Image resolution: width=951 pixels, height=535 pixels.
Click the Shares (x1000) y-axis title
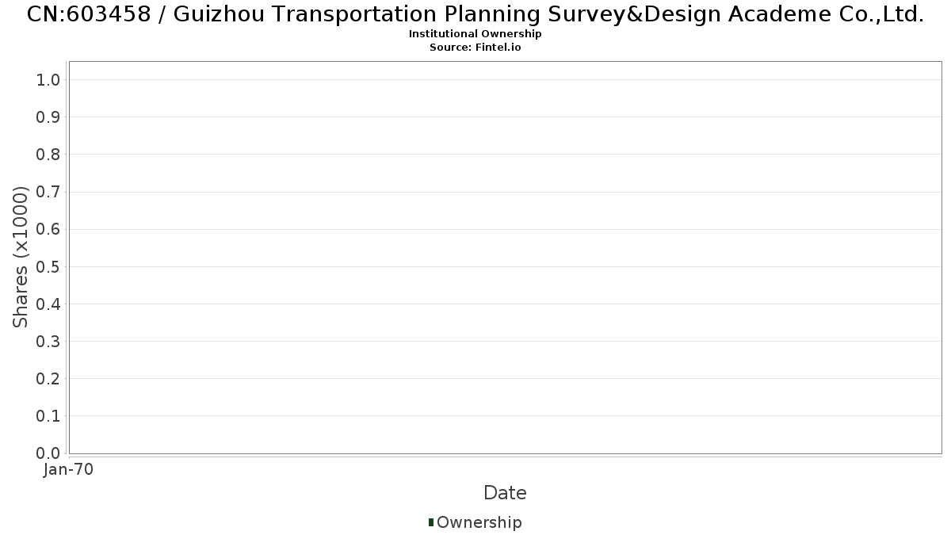coord(21,257)
